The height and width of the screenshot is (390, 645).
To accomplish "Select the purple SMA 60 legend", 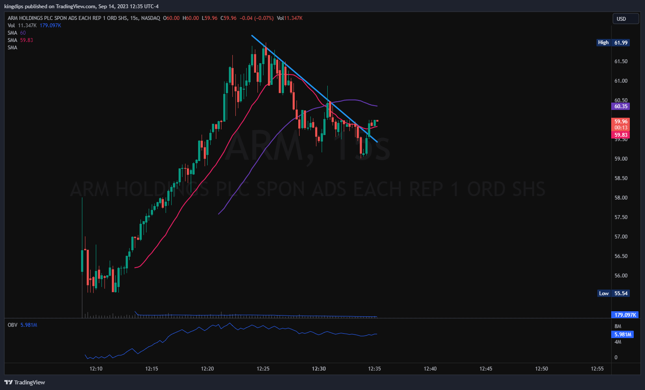I will 16,33.
